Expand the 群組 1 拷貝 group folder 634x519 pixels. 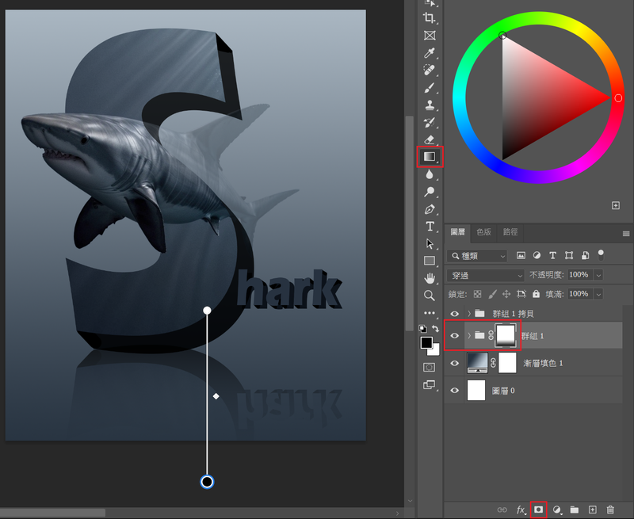(x=469, y=314)
